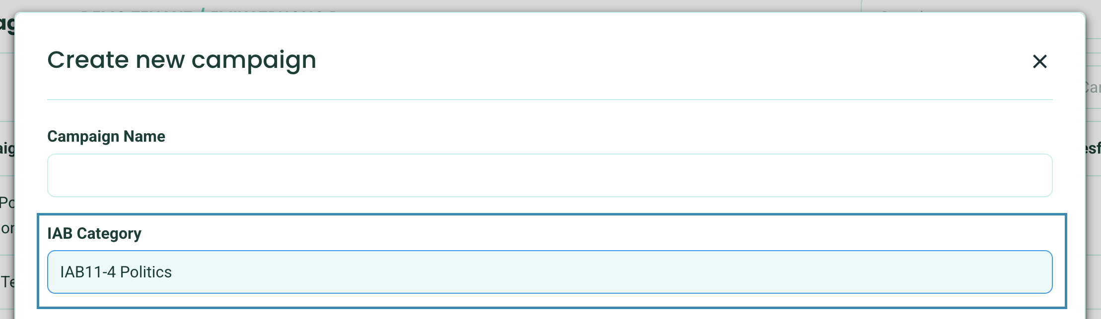Click the Create new campaign heading
1101x319 pixels.
(x=182, y=60)
